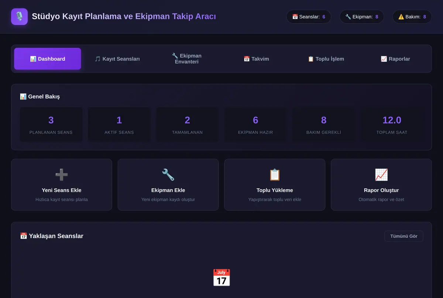The height and width of the screenshot is (298, 443).
Task: Click the Toplu Yükleme card title
Action: point(275,190)
